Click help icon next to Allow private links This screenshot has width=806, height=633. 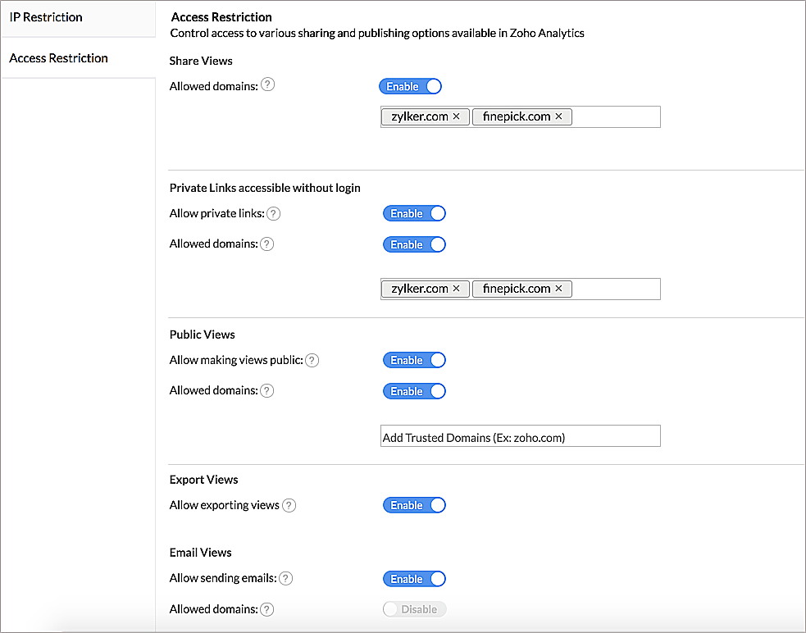[274, 213]
